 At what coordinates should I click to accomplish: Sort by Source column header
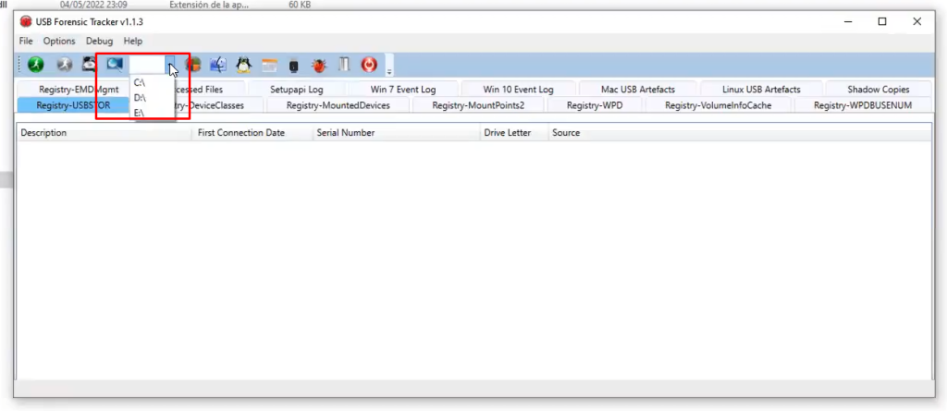tap(740, 133)
